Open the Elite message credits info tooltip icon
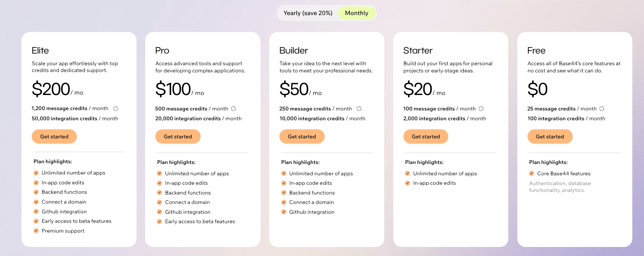 (x=116, y=108)
